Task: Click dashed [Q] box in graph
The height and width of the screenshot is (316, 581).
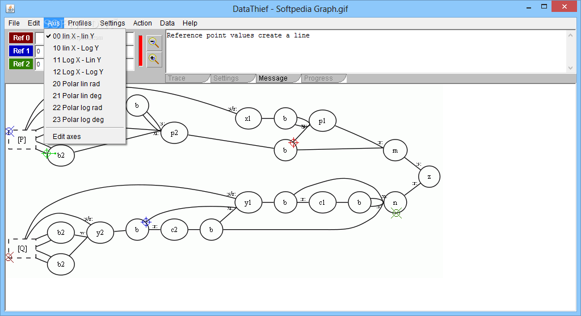Action: [22, 248]
